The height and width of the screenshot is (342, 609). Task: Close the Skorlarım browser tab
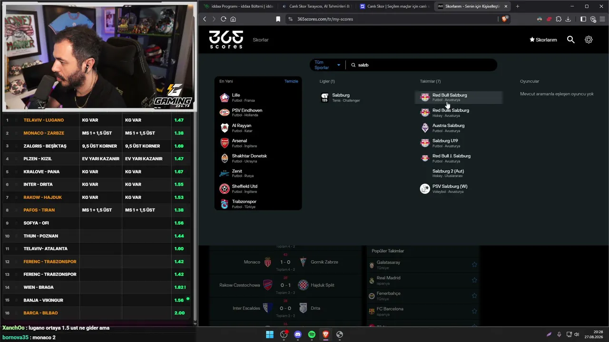click(506, 6)
